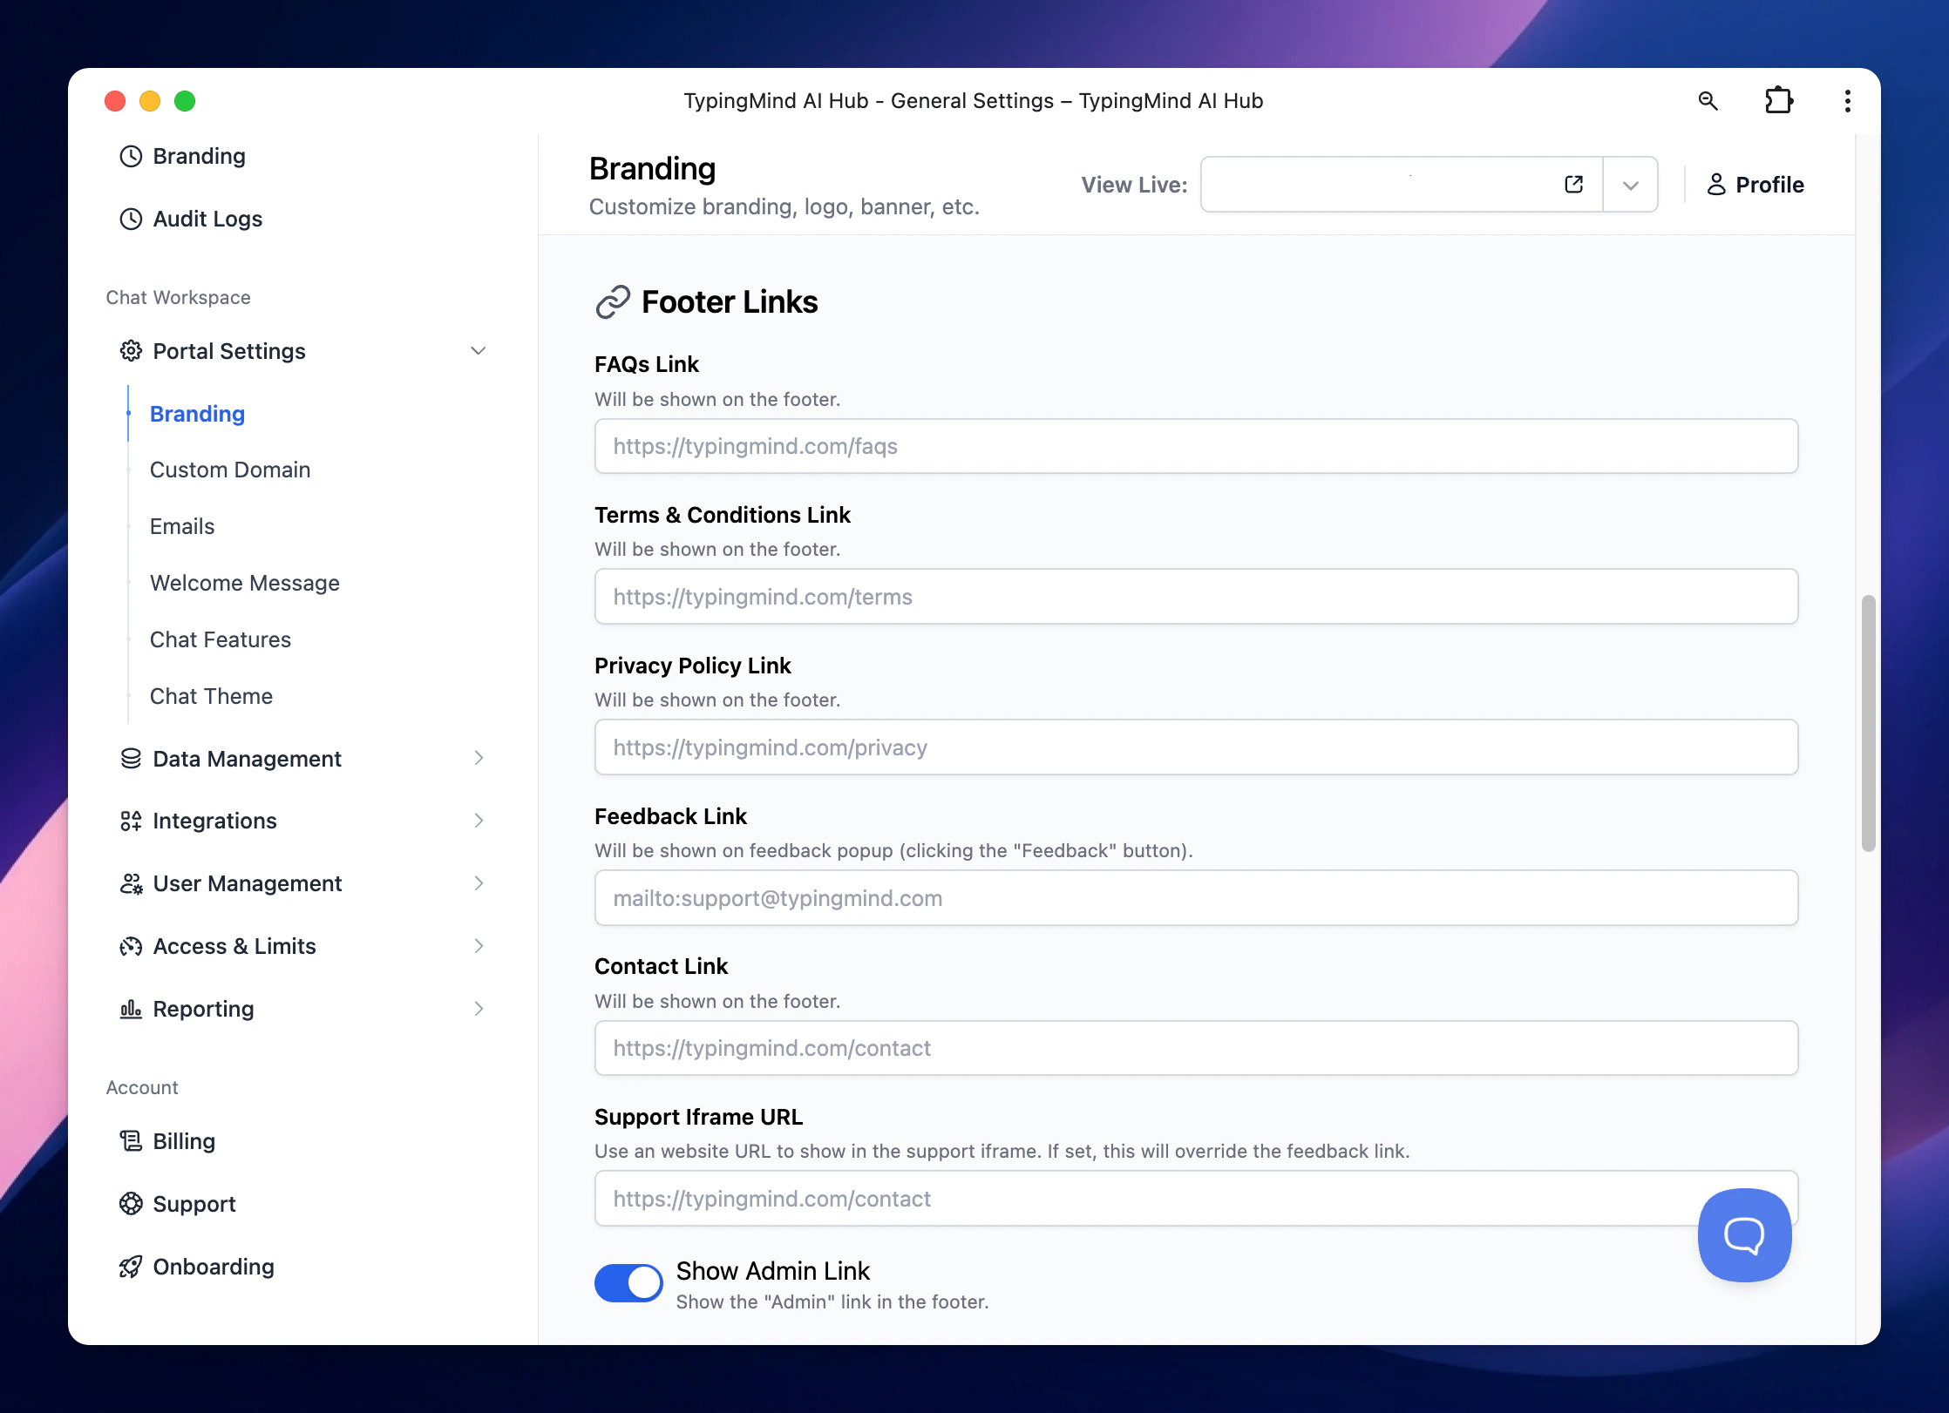This screenshot has width=1949, height=1413.
Task: Click the Reporting bar chart icon
Action: (131, 1009)
